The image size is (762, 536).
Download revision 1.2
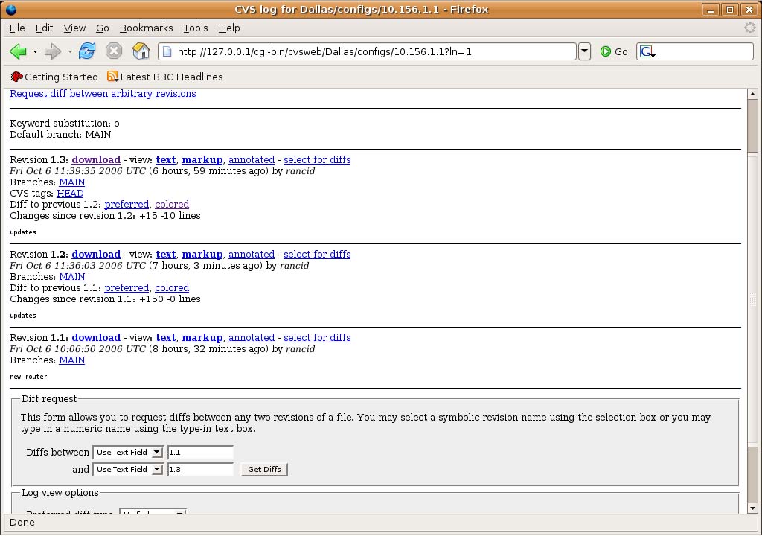96,254
